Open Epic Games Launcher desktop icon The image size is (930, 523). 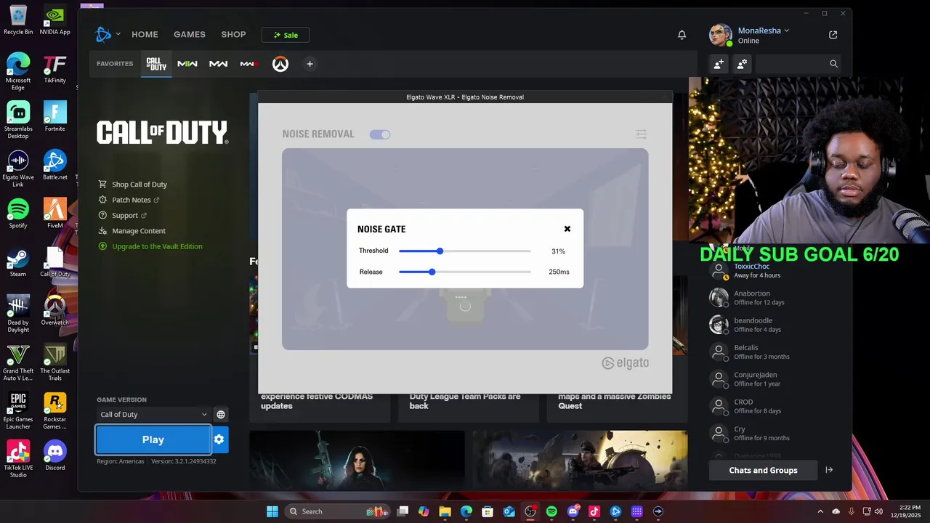[18, 411]
